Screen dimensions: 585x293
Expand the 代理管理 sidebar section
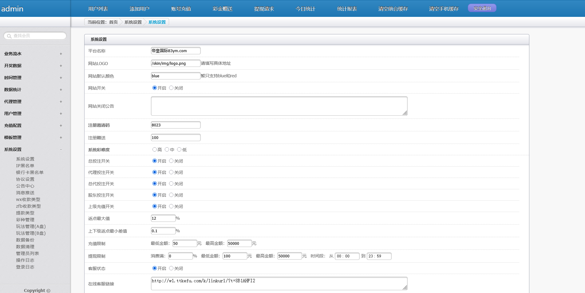(33, 102)
